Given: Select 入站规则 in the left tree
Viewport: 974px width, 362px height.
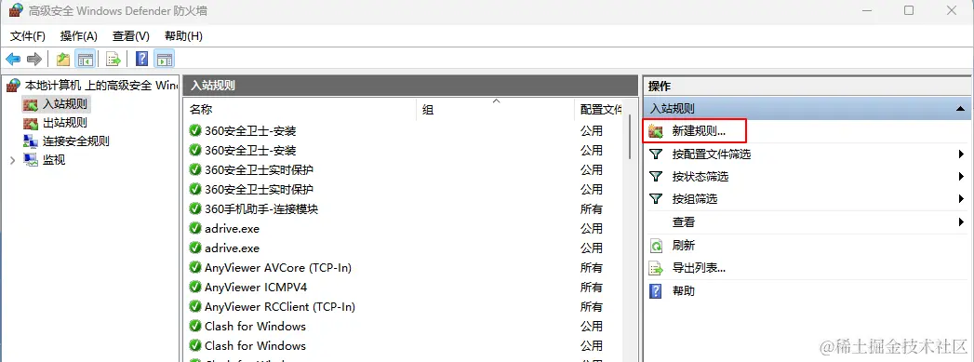Looking at the screenshot, I should (64, 103).
